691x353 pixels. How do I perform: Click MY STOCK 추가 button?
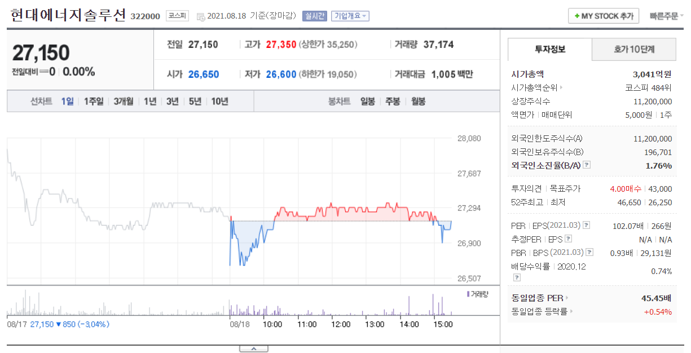point(604,16)
